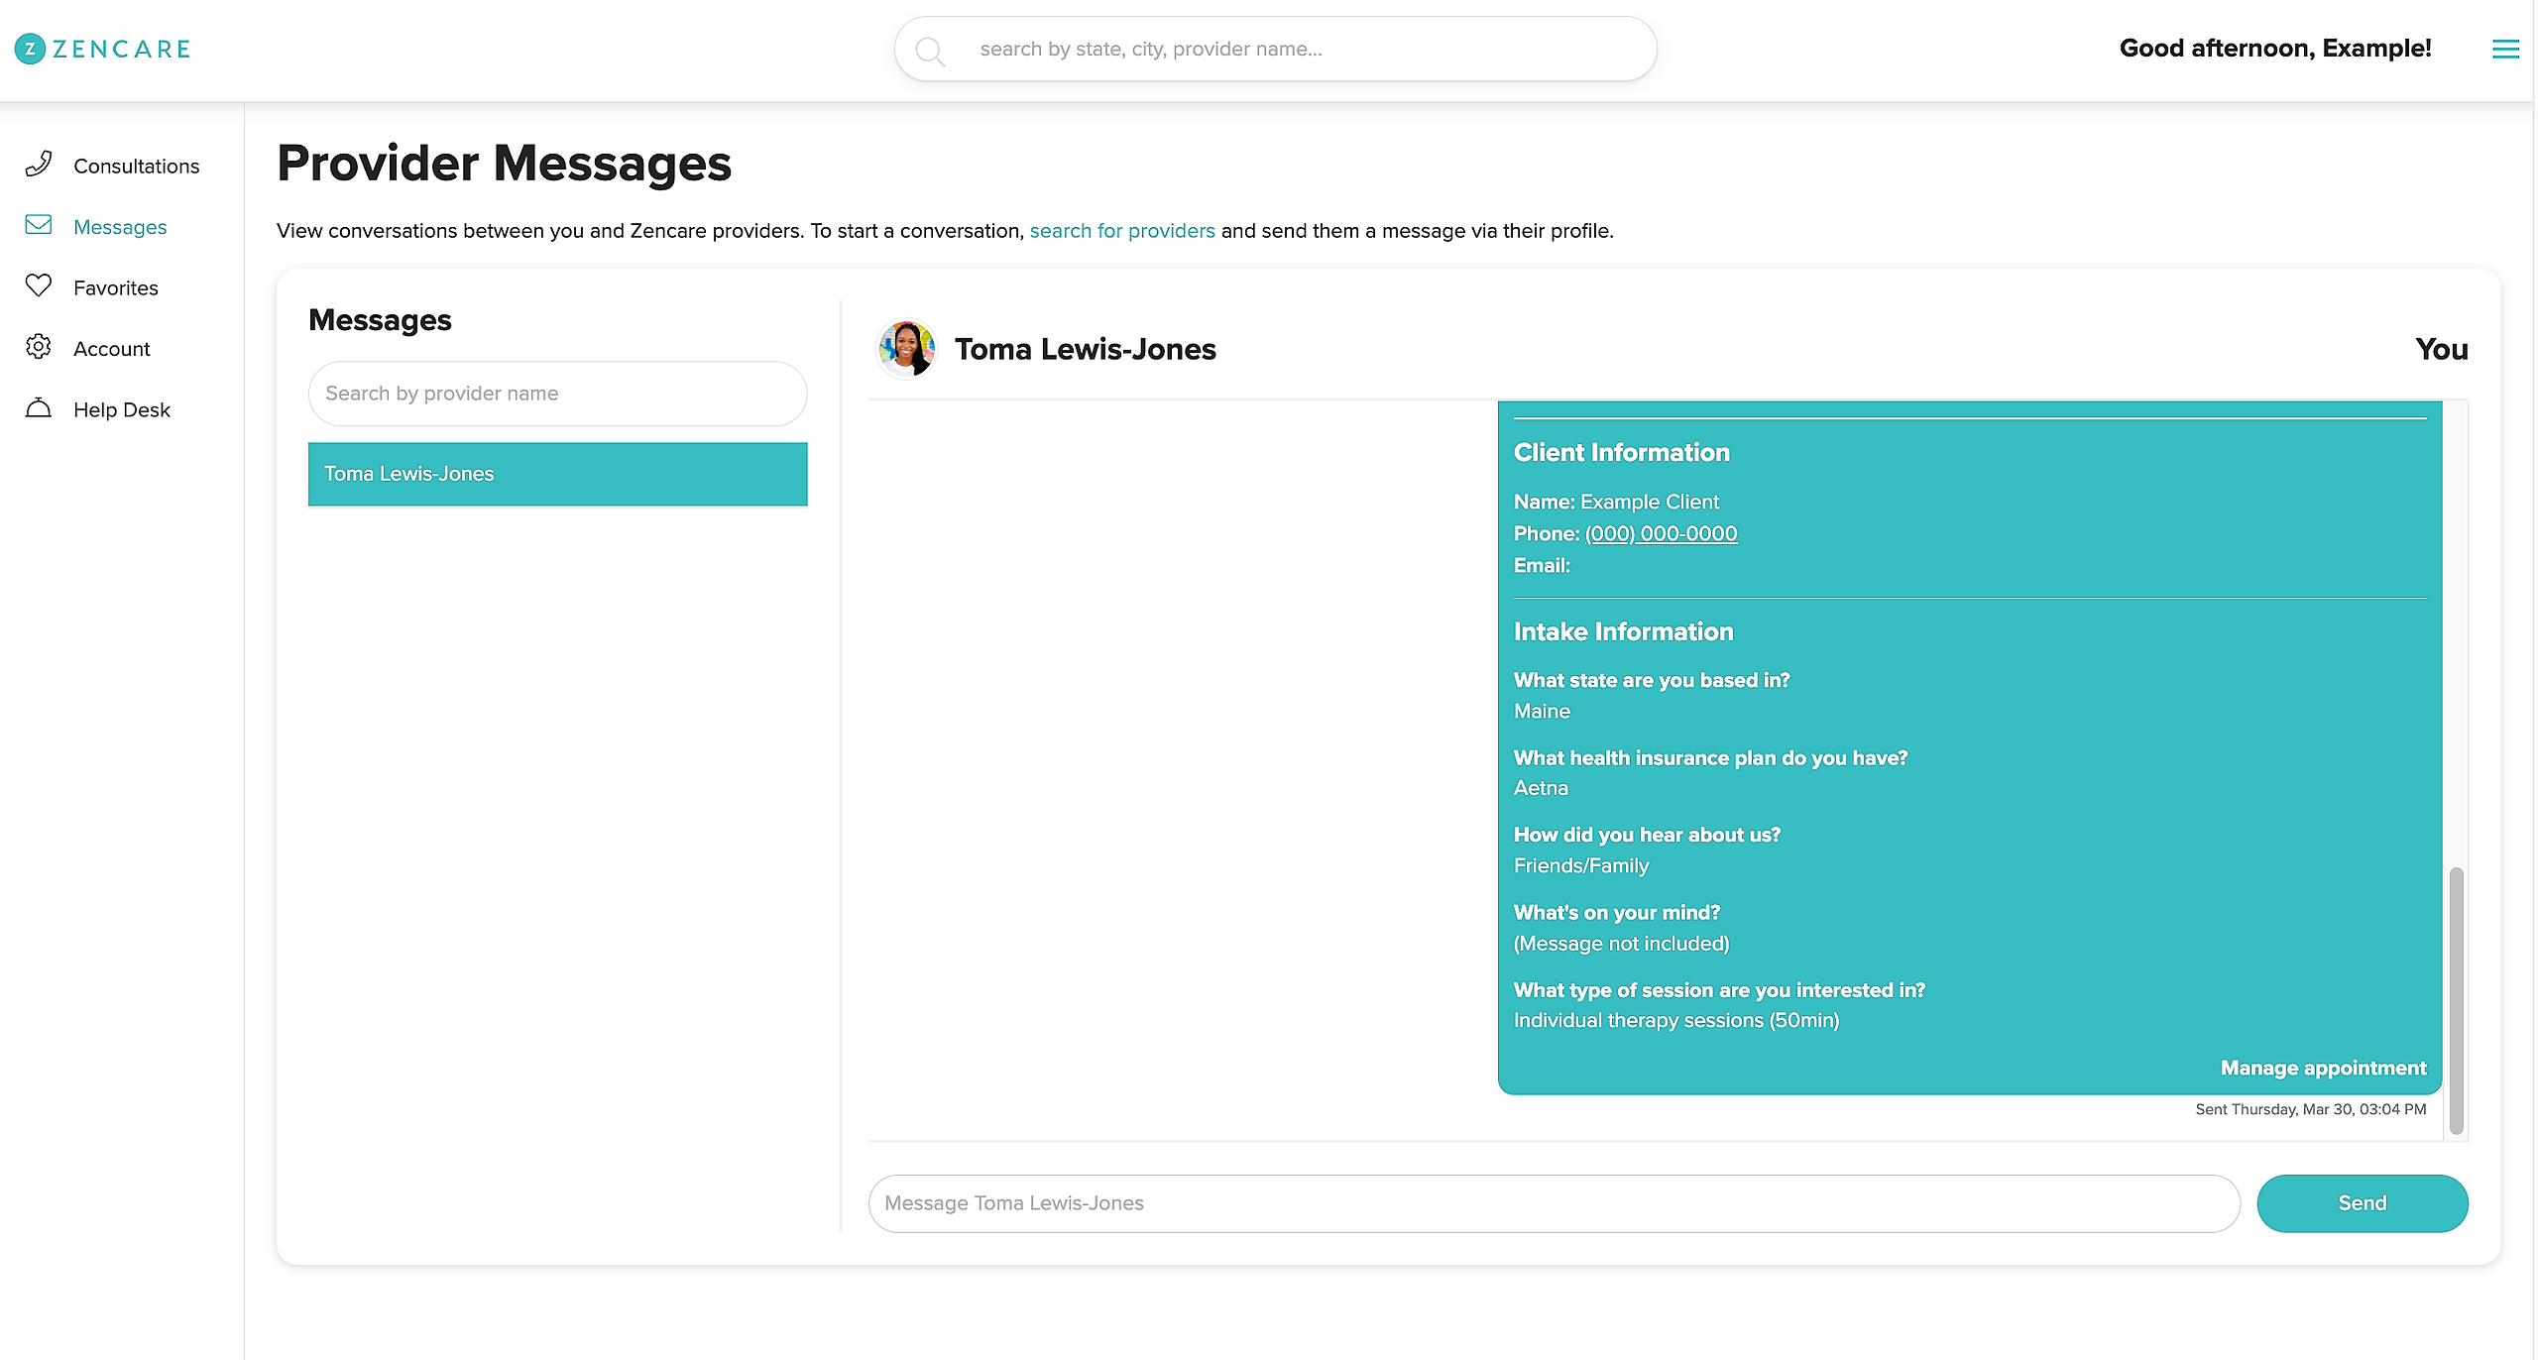Screen dimensions: 2538x1360
Task: Click the Zencare logo icon
Action: pos(30,49)
